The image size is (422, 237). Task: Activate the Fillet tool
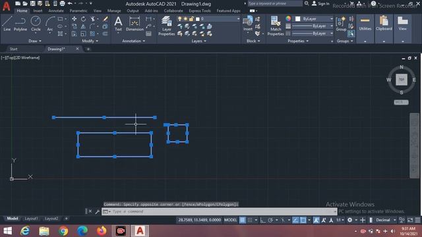[92, 26]
